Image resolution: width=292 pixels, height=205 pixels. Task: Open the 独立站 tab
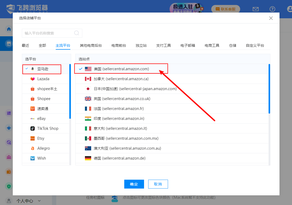pos(141,45)
